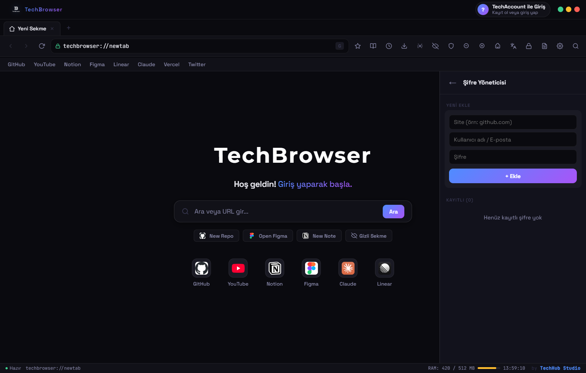Screen dimensions: 586x373
Task: Open YouTube in the bookmarks bar
Action: click(45, 64)
